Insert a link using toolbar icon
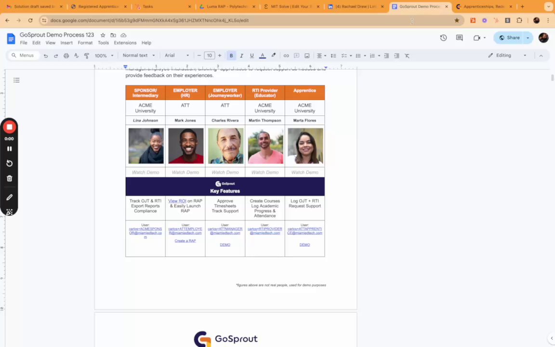Image resolution: width=555 pixels, height=347 pixels. pyautogui.click(x=286, y=55)
